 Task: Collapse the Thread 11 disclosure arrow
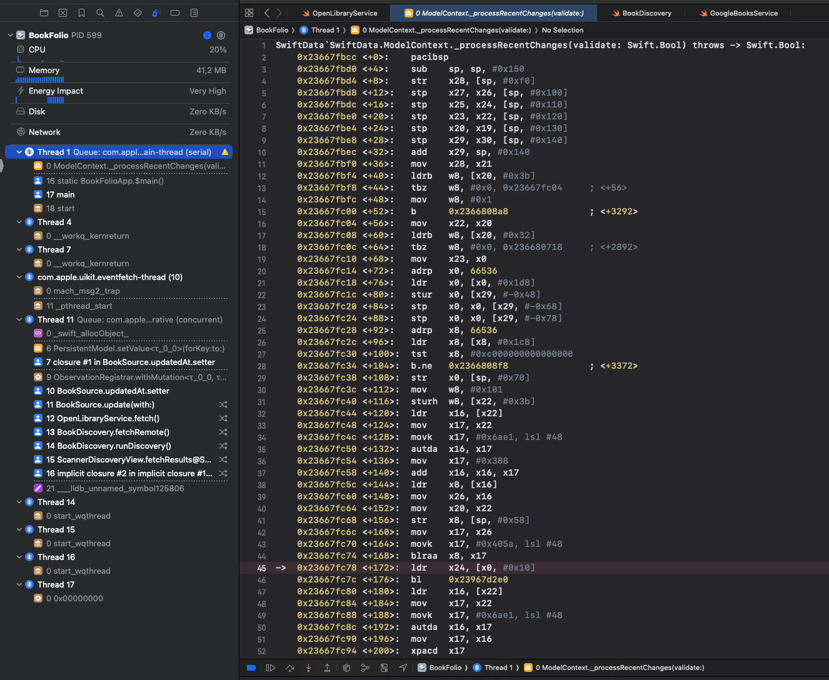[x=19, y=319]
